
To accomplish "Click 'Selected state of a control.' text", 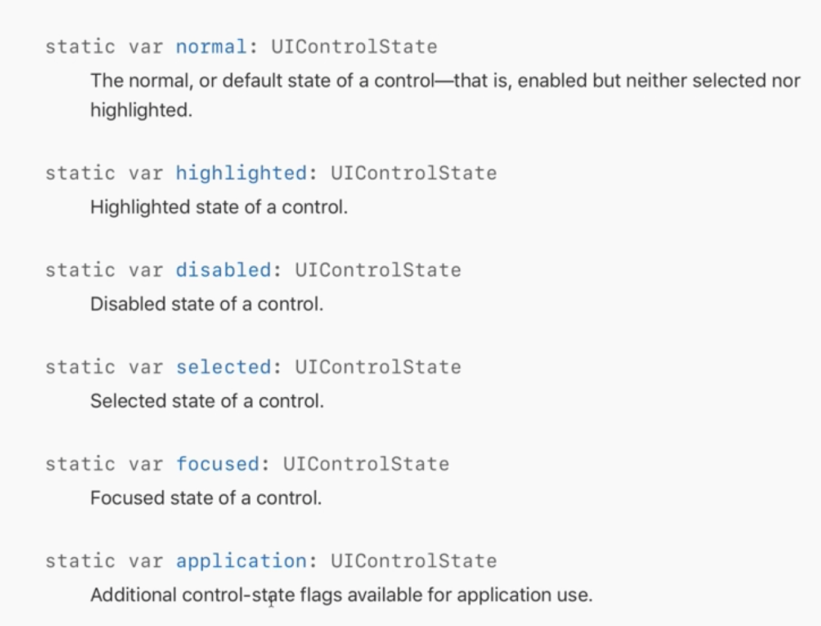I will 207,401.
